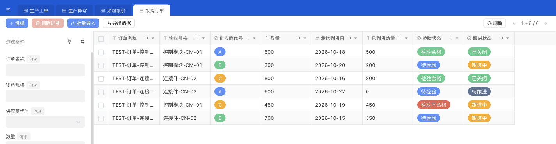The width and height of the screenshot is (556, 144).
Task: Focus the 订单名称 filter input
Action: (45, 70)
